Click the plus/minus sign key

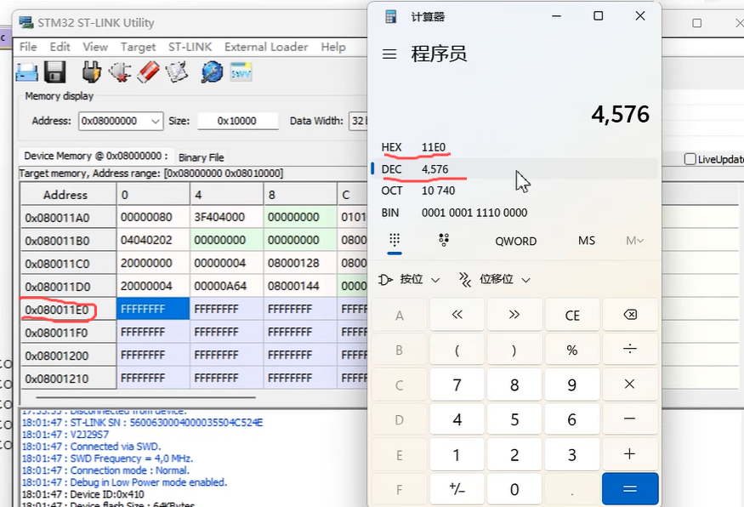pos(457,489)
